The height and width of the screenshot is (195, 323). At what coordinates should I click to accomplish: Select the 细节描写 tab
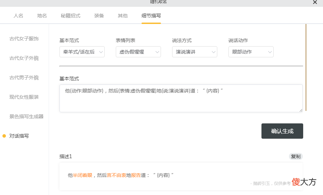pos(151,16)
